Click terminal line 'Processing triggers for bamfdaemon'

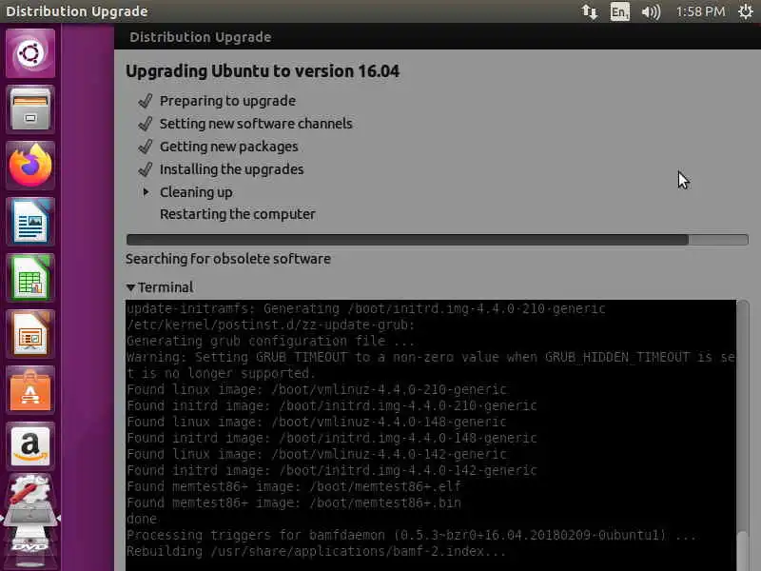[412, 535]
